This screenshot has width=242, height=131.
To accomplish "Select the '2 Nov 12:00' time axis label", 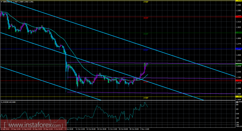I will [144, 129].
